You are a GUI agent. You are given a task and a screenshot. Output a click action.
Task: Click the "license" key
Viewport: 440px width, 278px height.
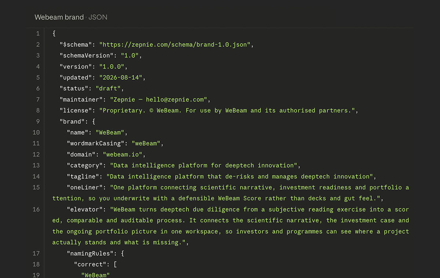pyautogui.click(x=76, y=110)
